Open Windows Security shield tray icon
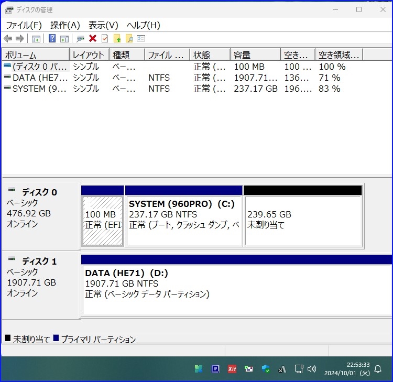 click(266, 369)
